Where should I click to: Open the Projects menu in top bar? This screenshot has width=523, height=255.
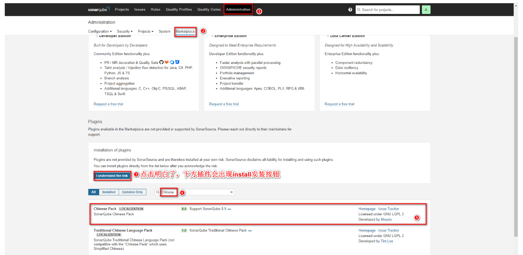pos(122,10)
